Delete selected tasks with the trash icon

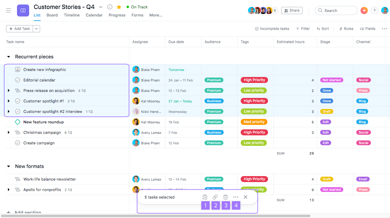(x=225, y=197)
